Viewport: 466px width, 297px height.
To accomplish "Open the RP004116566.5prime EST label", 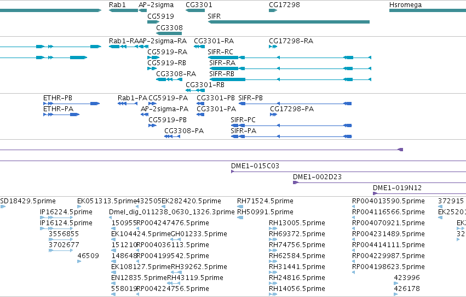I will coord(388,212).
